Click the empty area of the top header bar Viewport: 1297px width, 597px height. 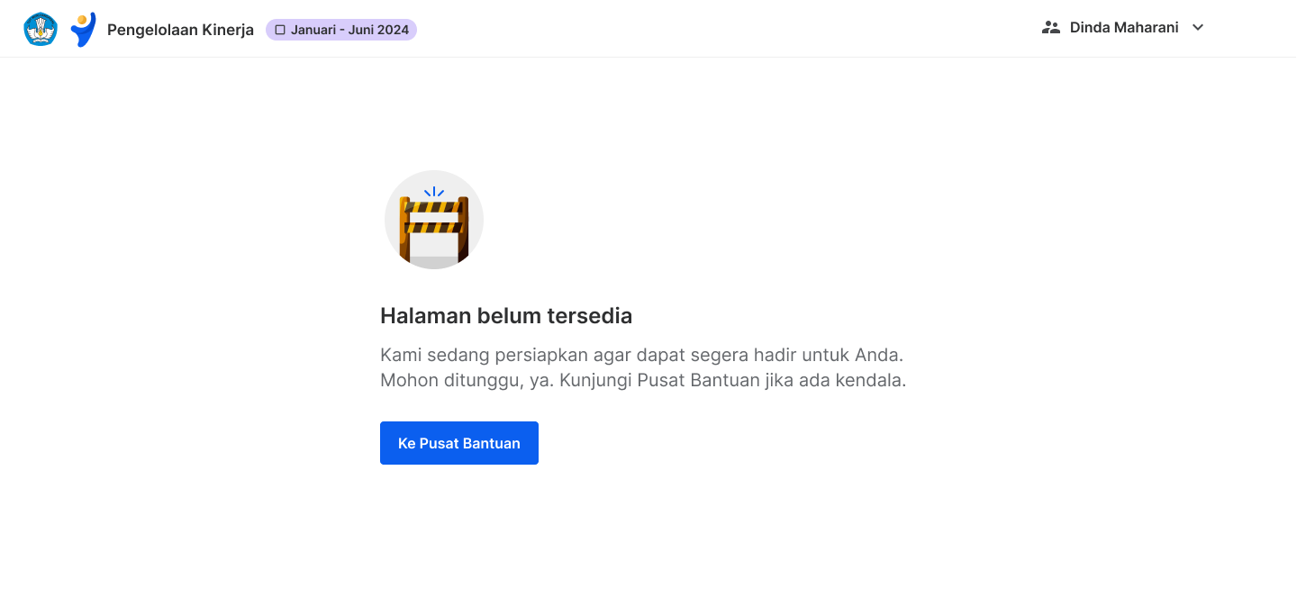[x=721, y=29]
